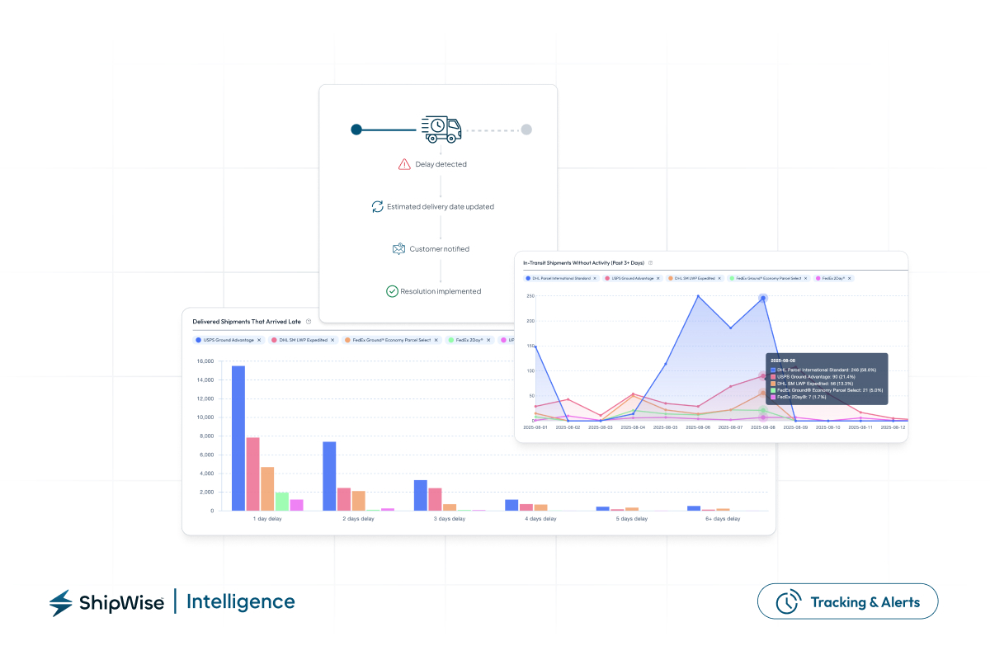Click the clock icon in Tracking & Alerts badge
Viewport: 990px width, 660px height.
tap(789, 601)
